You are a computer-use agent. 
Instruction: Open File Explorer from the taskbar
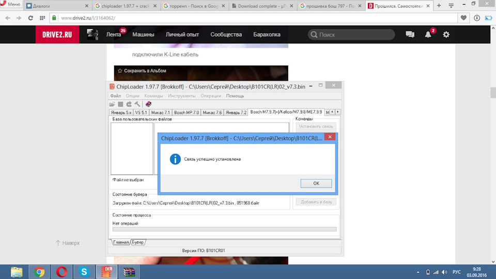coord(17,272)
